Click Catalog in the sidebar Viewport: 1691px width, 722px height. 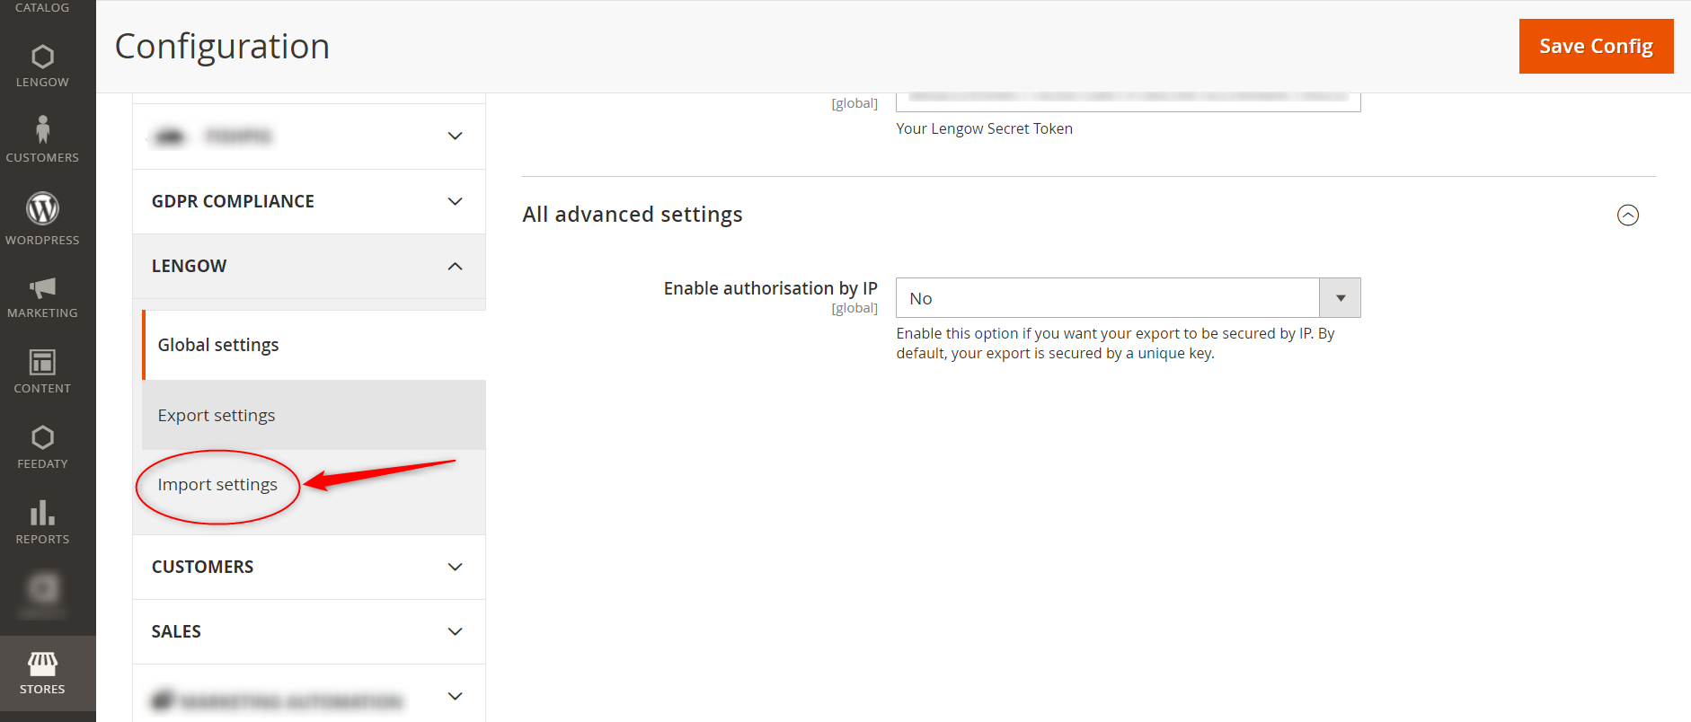[x=42, y=8]
